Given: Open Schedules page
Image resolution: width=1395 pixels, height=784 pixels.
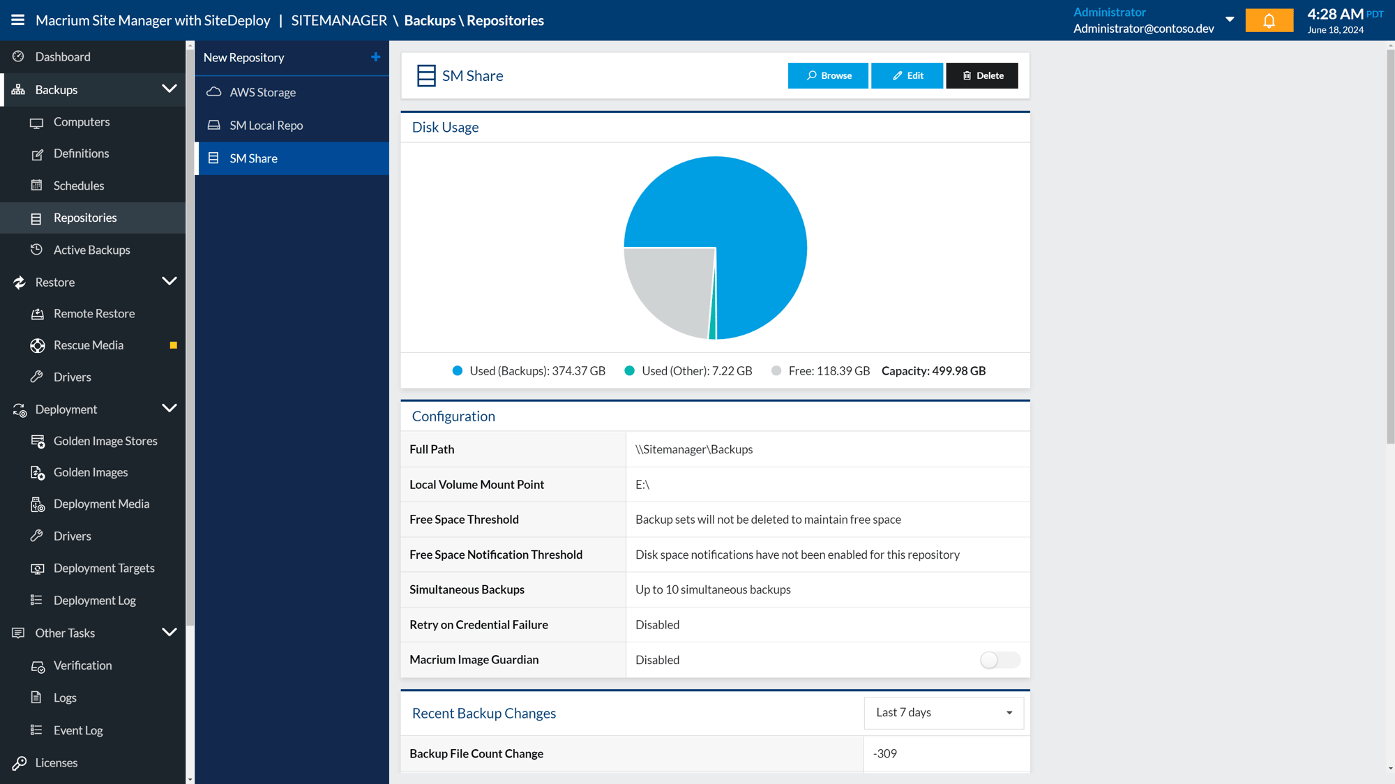Looking at the screenshot, I should [93, 186].
